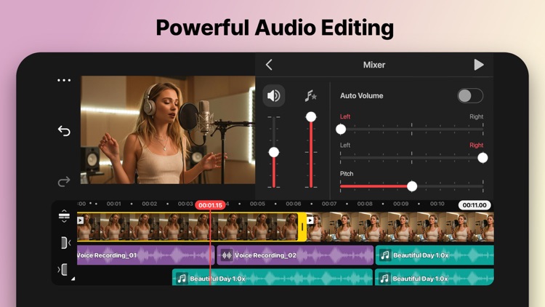Select the second video clip thumbnail strip
The height and width of the screenshot is (307, 545).
(400, 227)
